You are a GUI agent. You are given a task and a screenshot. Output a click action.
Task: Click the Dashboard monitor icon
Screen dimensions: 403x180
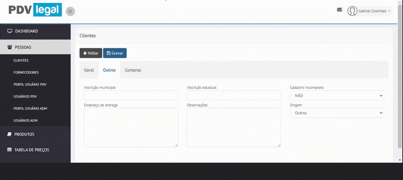10,31
